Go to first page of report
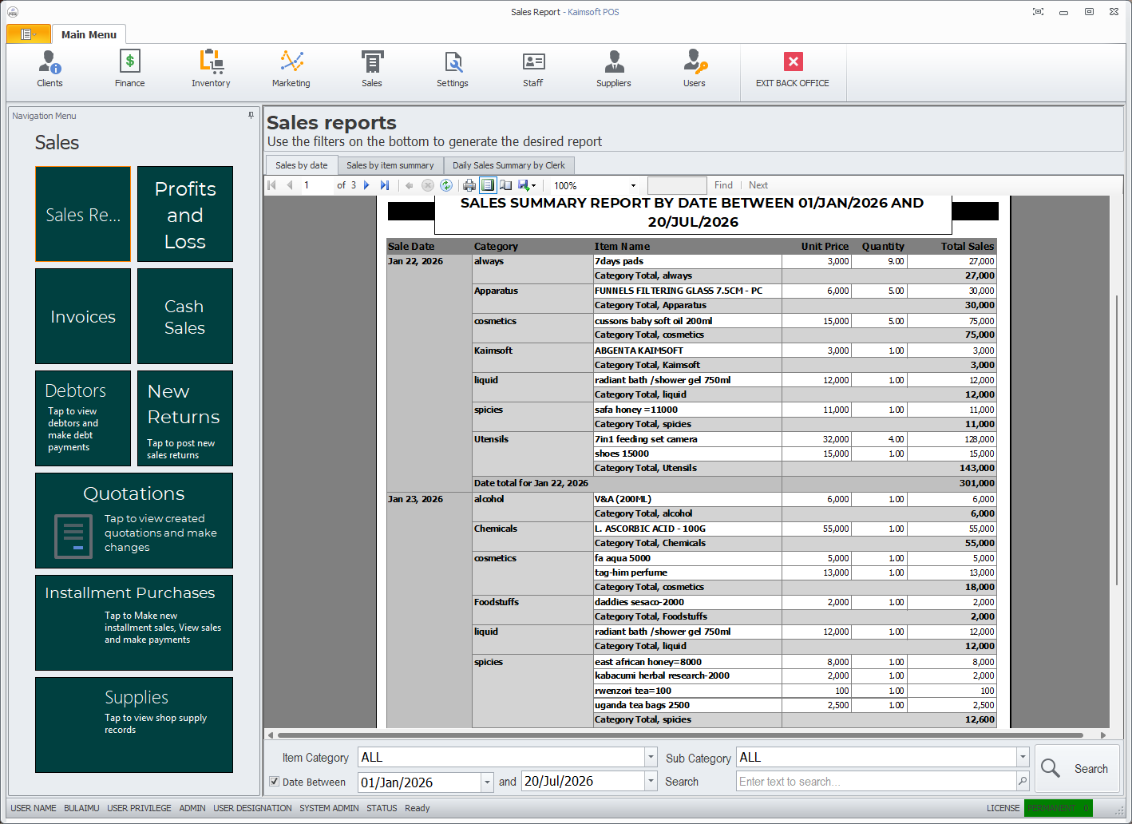 click(x=271, y=185)
